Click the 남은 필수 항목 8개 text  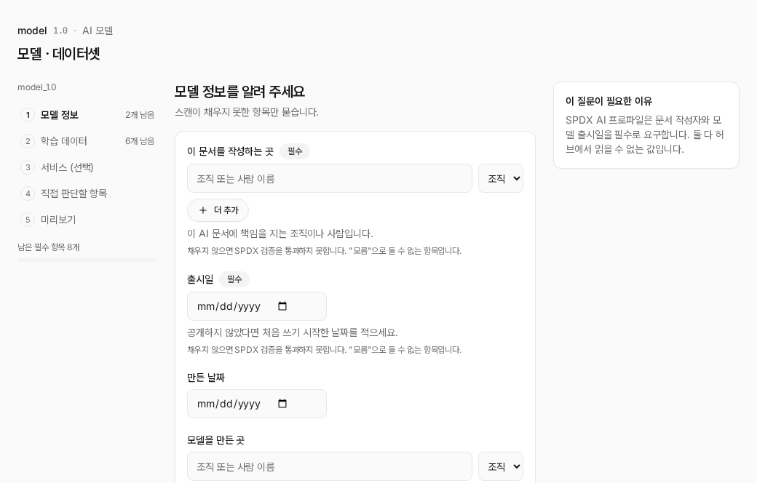pyautogui.click(x=49, y=247)
